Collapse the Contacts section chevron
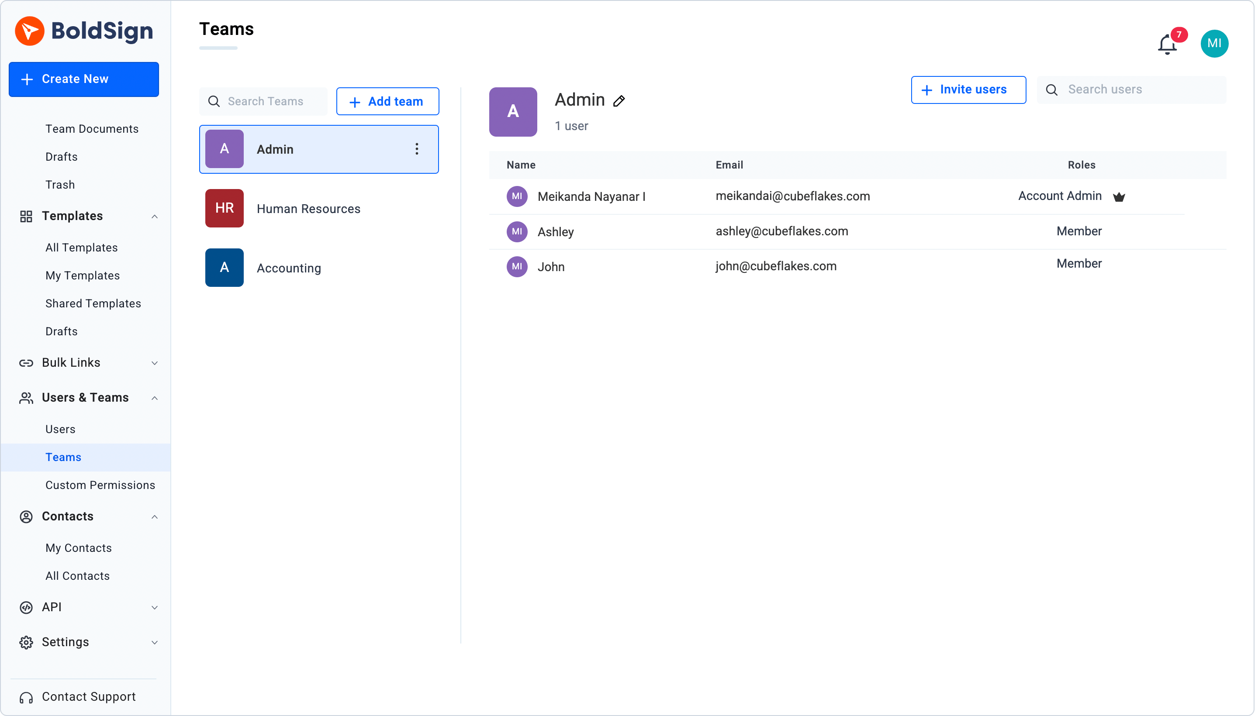Screen dimensions: 1258x716 (x=155, y=518)
